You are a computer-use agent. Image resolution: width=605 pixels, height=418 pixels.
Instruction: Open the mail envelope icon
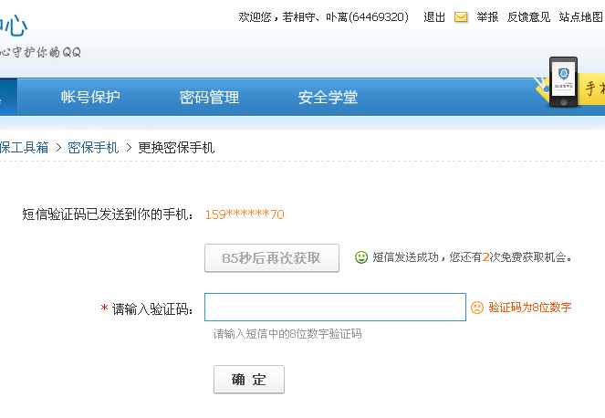(x=461, y=17)
